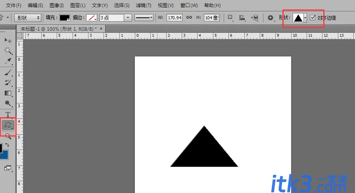This screenshot has width=355, height=193.
Task: Click the W width input field
Action: click(x=175, y=18)
